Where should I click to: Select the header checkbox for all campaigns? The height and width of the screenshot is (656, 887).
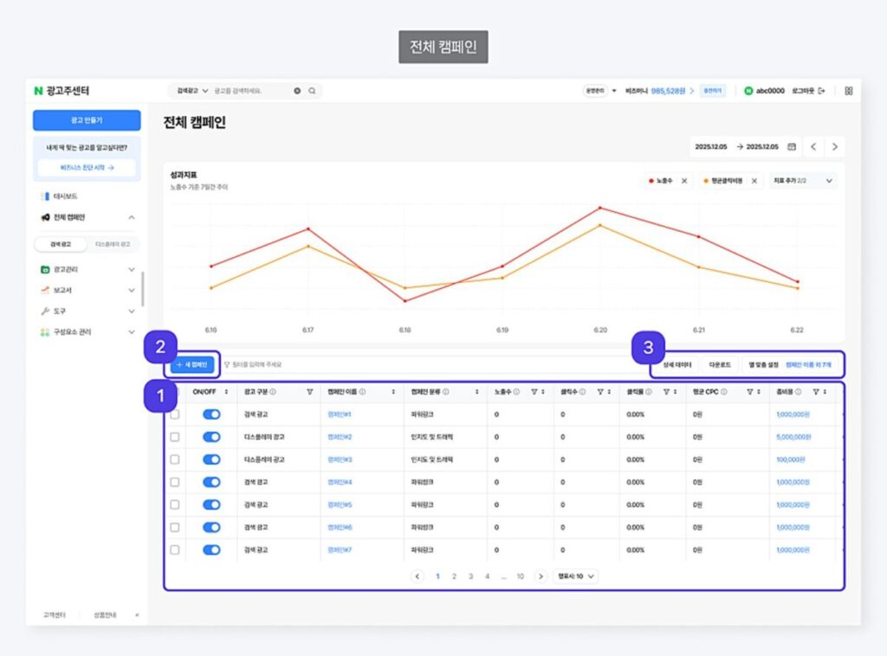coord(175,392)
